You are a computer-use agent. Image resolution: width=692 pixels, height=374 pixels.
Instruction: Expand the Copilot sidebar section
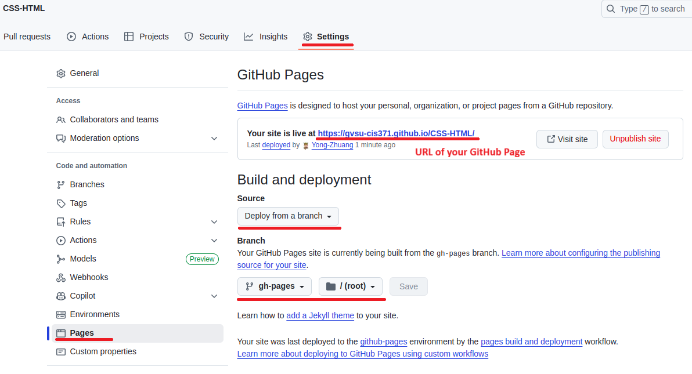click(214, 296)
